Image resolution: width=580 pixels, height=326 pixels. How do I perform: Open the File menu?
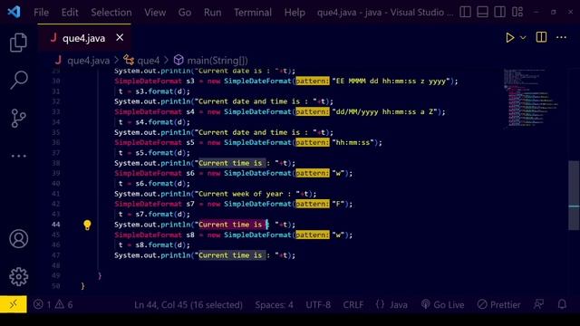(41, 12)
